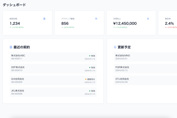Select the PQR株式会社 renewal entry

(x=145, y=69)
